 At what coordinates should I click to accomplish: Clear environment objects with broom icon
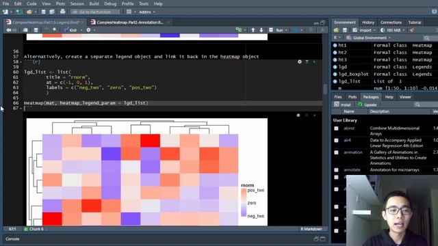412,30
